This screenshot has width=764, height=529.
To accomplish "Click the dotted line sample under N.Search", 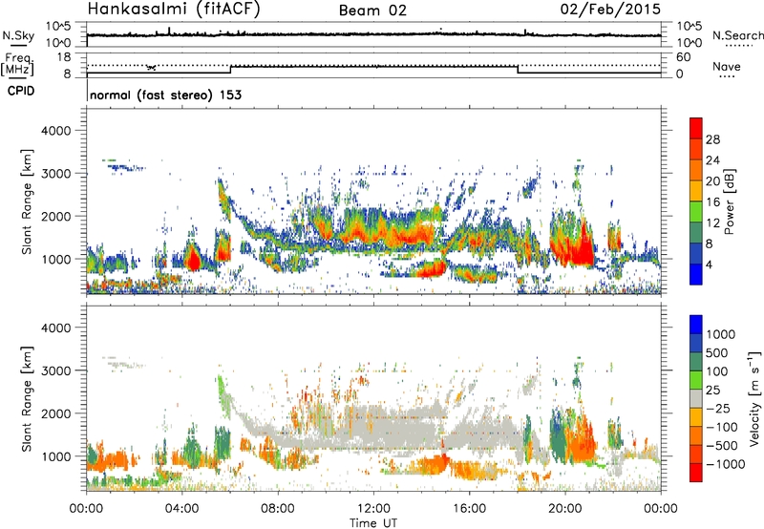I will click(739, 46).
